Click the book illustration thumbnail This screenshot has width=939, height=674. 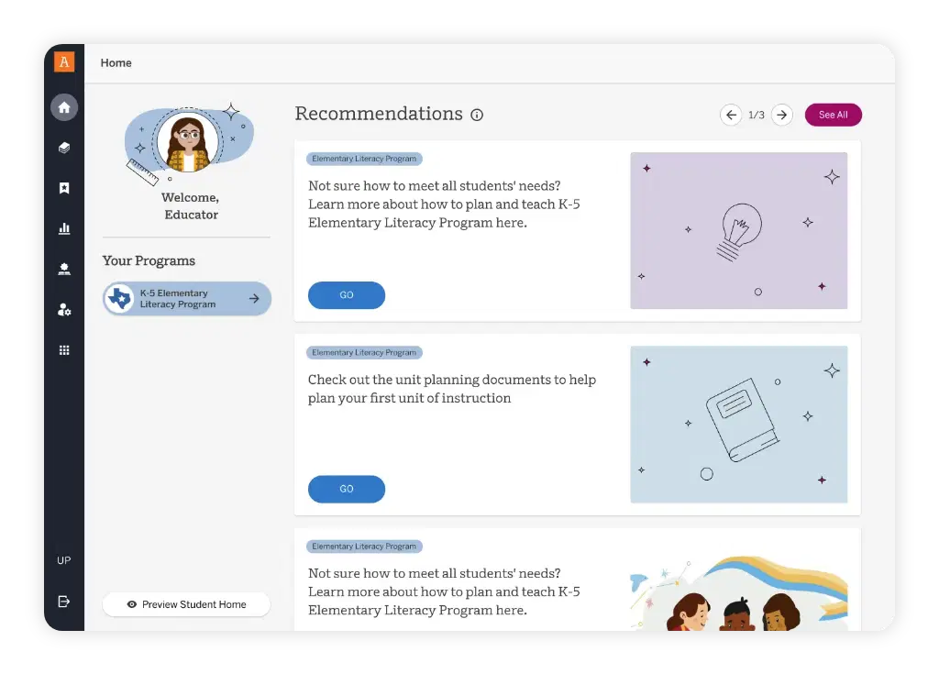click(x=738, y=425)
